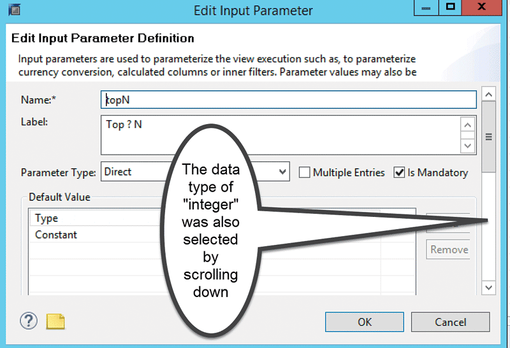The image size is (510, 348).
Task: Click the Cancel button
Action: pos(450,322)
